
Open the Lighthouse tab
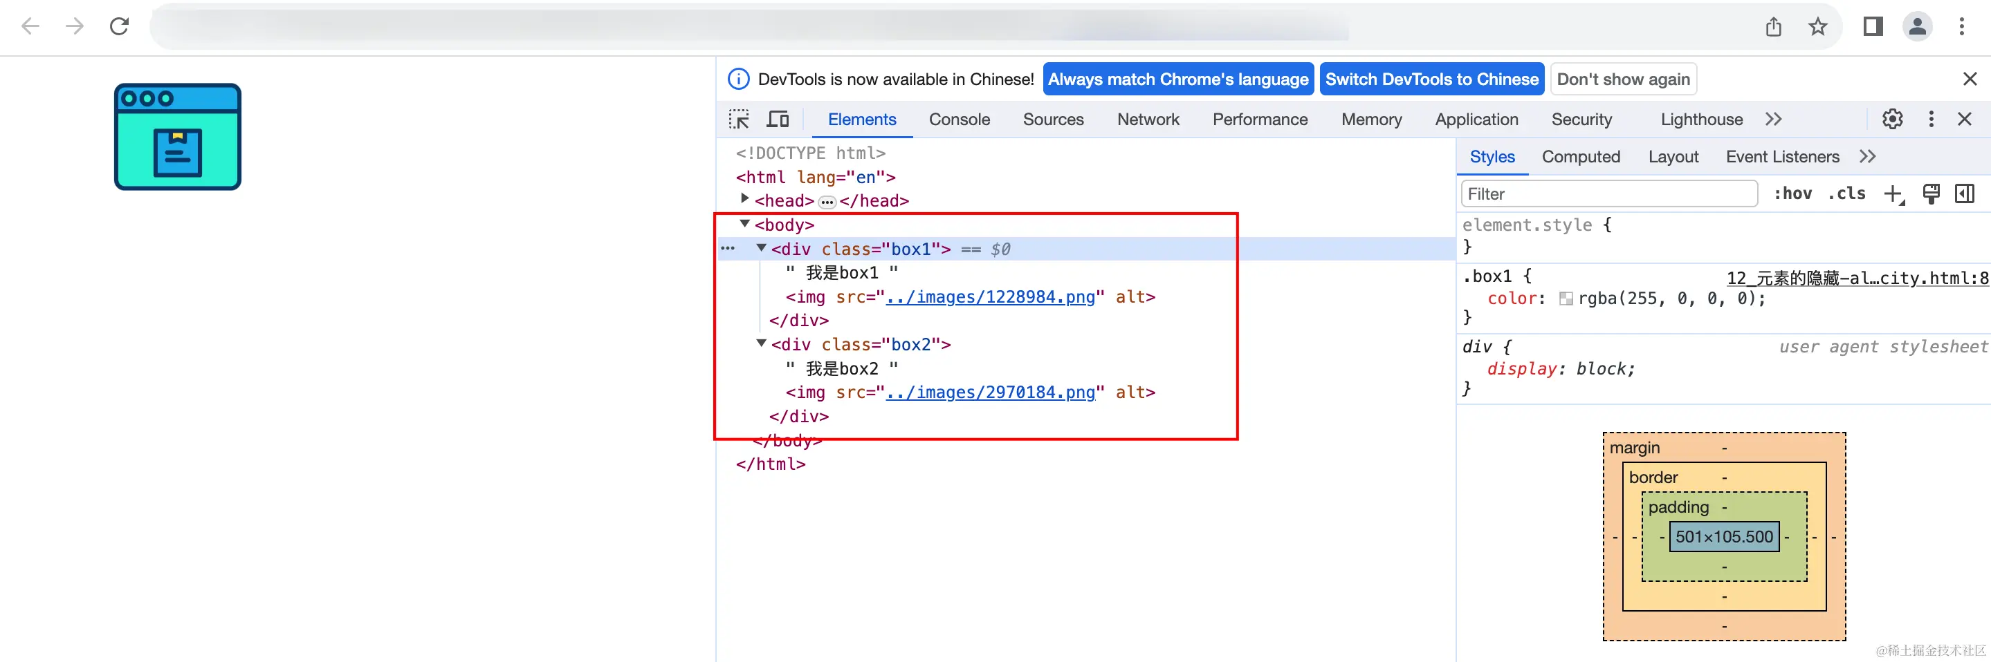[1701, 120]
